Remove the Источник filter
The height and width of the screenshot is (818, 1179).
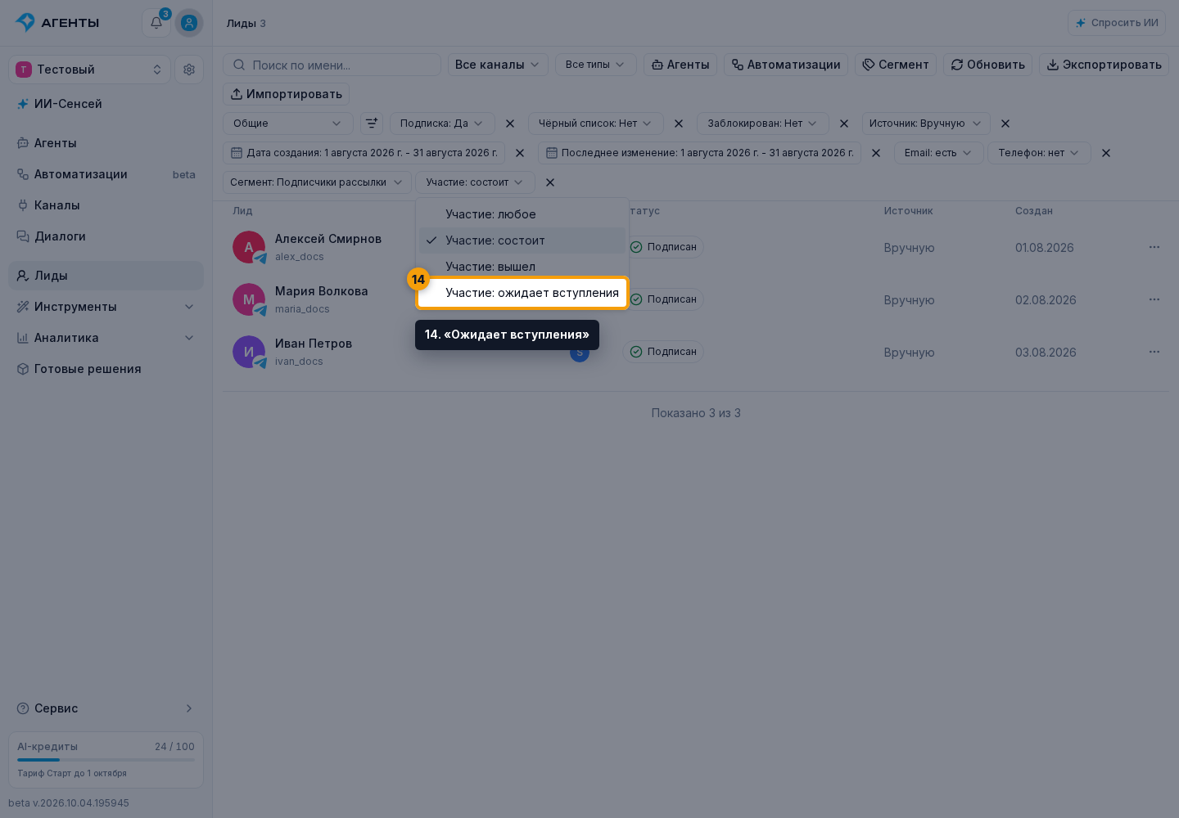click(1005, 124)
